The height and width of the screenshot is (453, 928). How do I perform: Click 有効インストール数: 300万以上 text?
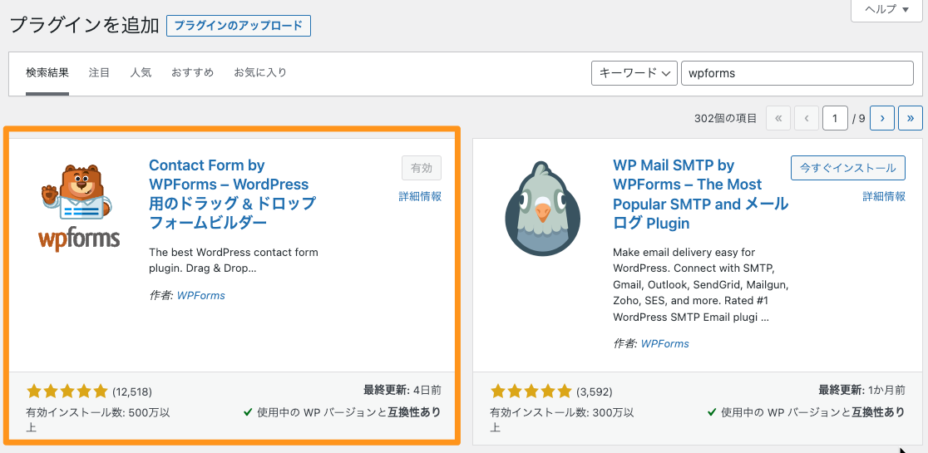pos(564,419)
